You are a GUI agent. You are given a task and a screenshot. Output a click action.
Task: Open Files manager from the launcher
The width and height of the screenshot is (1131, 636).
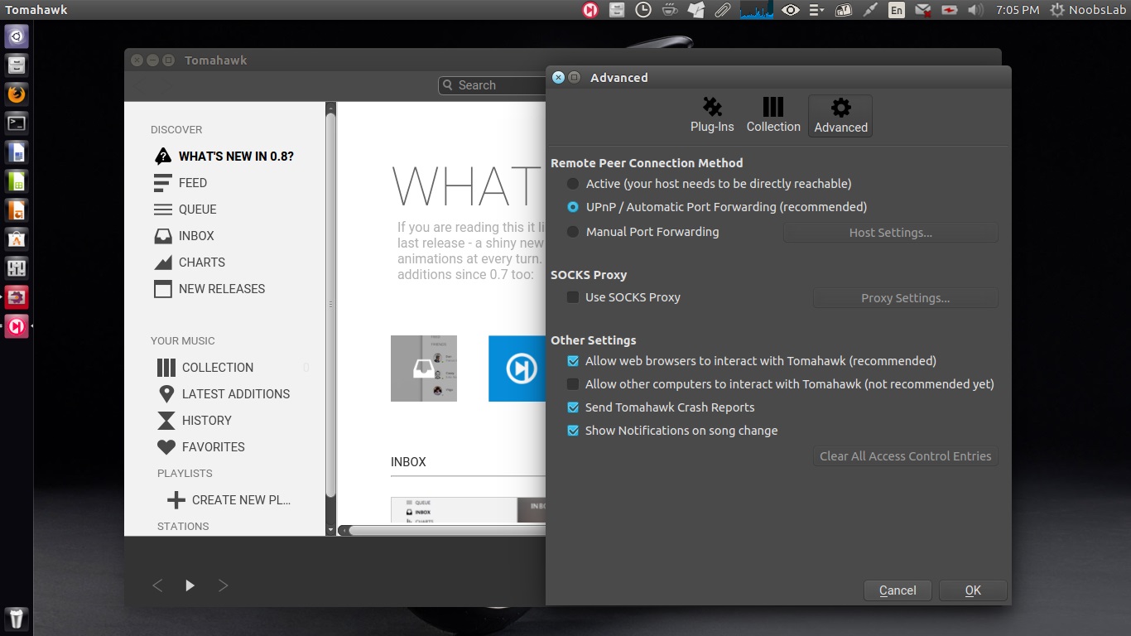click(x=17, y=65)
